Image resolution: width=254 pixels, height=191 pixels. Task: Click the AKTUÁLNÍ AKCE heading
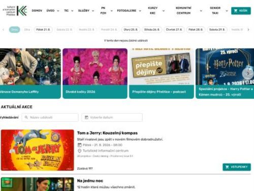16,107
